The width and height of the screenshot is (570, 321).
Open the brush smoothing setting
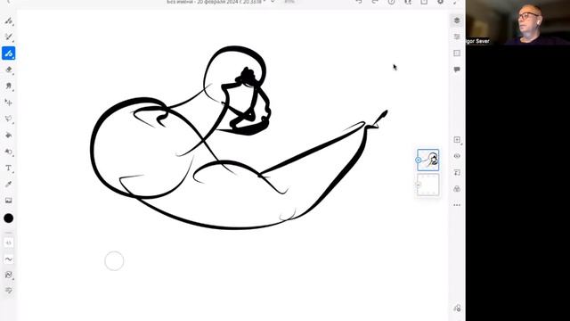(x=8, y=259)
